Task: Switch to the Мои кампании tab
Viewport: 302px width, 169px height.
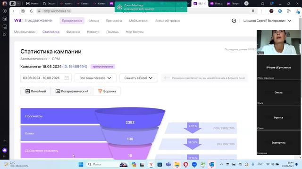Action: (x=25, y=32)
